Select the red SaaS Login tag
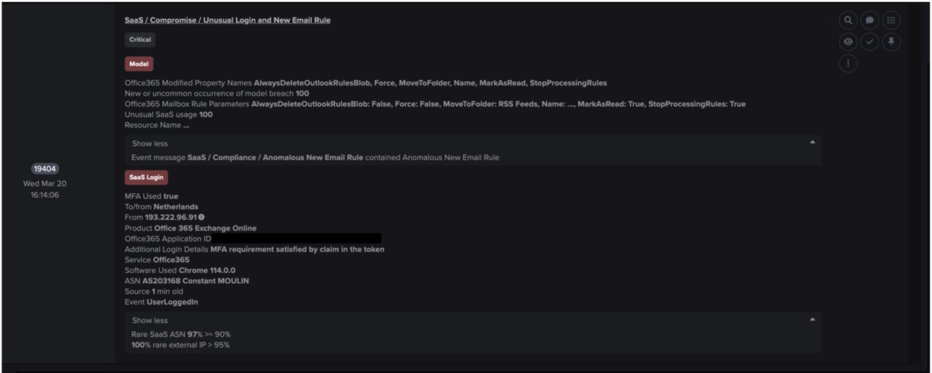Image resolution: width=932 pixels, height=373 pixels. click(x=146, y=177)
